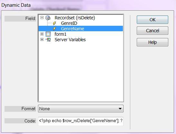
Task: Click inside the Code text field
Action: [81, 121]
